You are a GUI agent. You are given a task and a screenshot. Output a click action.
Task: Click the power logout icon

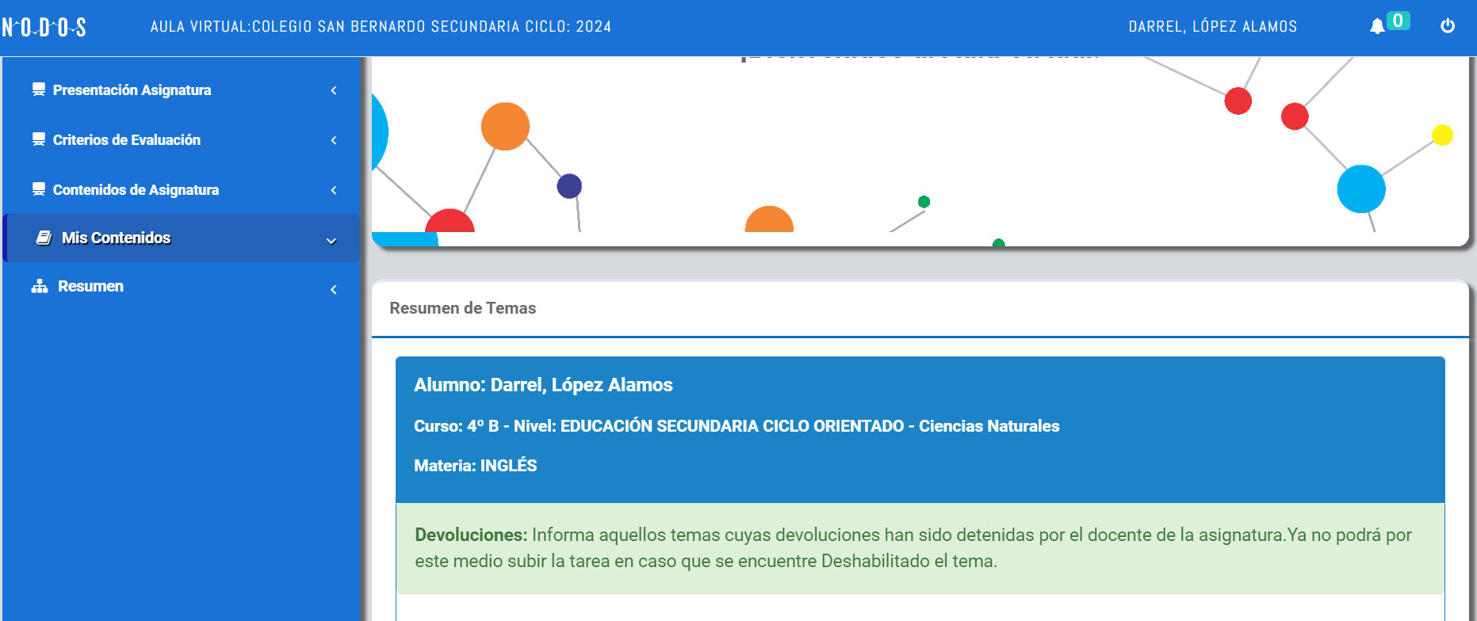click(x=1447, y=26)
